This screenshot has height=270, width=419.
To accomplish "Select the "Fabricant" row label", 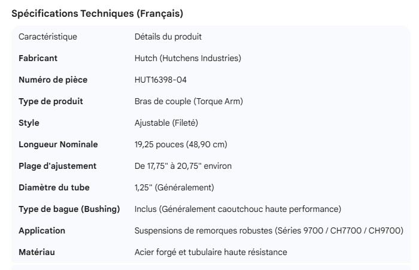I will pyautogui.click(x=38, y=59).
